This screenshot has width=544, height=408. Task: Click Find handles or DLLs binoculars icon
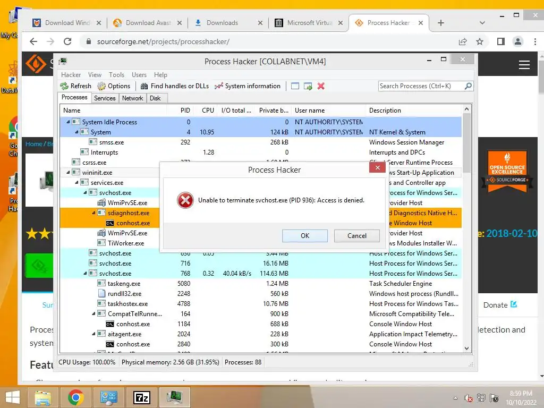[144, 86]
